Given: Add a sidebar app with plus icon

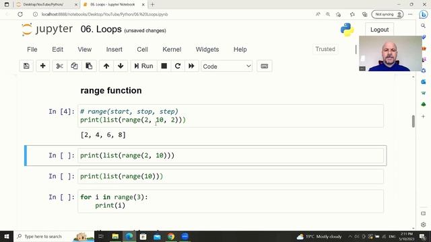Looking at the screenshot, I should [424, 116].
